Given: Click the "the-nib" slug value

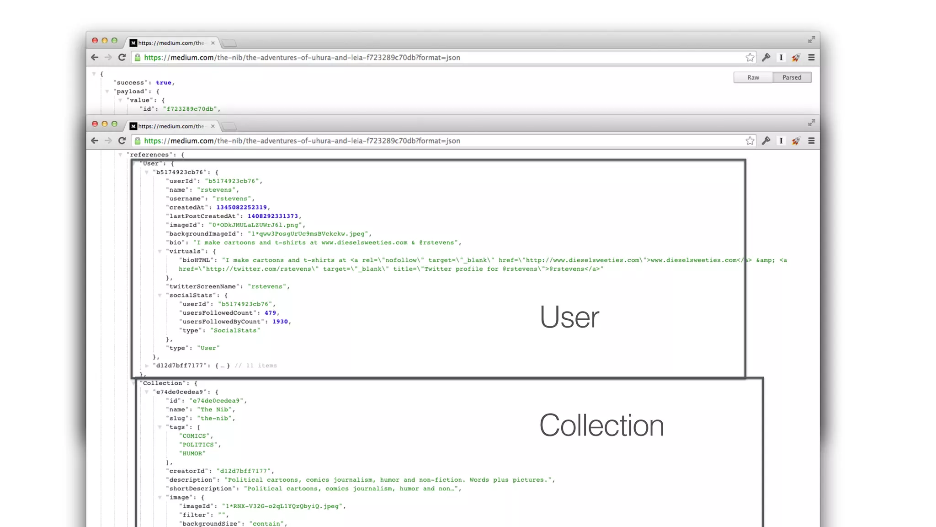Looking at the screenshot, I should coord(214,418).
